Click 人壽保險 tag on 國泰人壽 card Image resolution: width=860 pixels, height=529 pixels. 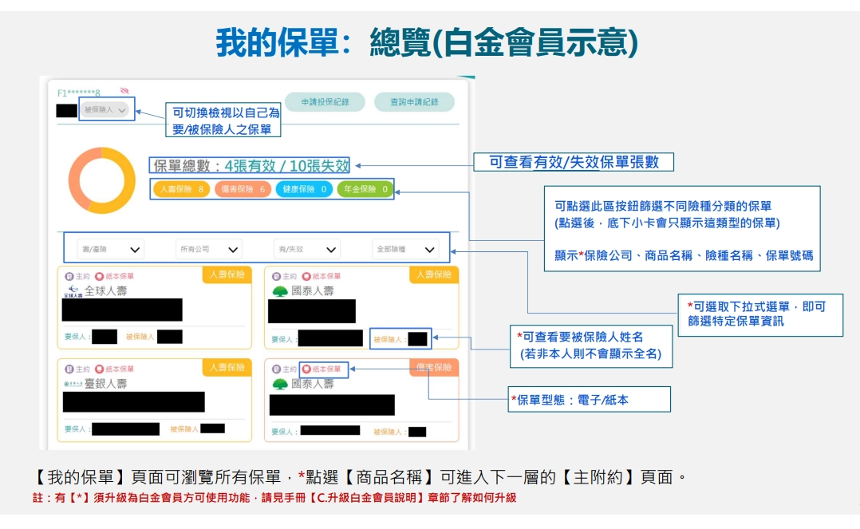click(x=434, y=274)
